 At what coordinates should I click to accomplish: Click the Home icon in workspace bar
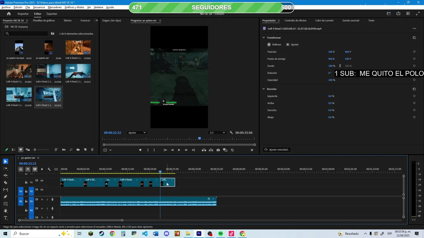(9, 14)
